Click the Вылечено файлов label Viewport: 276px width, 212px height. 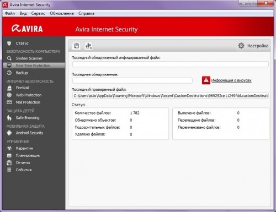tap(194, 113)
